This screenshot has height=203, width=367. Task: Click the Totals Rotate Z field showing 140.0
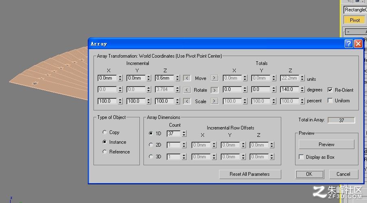point(289,89)
